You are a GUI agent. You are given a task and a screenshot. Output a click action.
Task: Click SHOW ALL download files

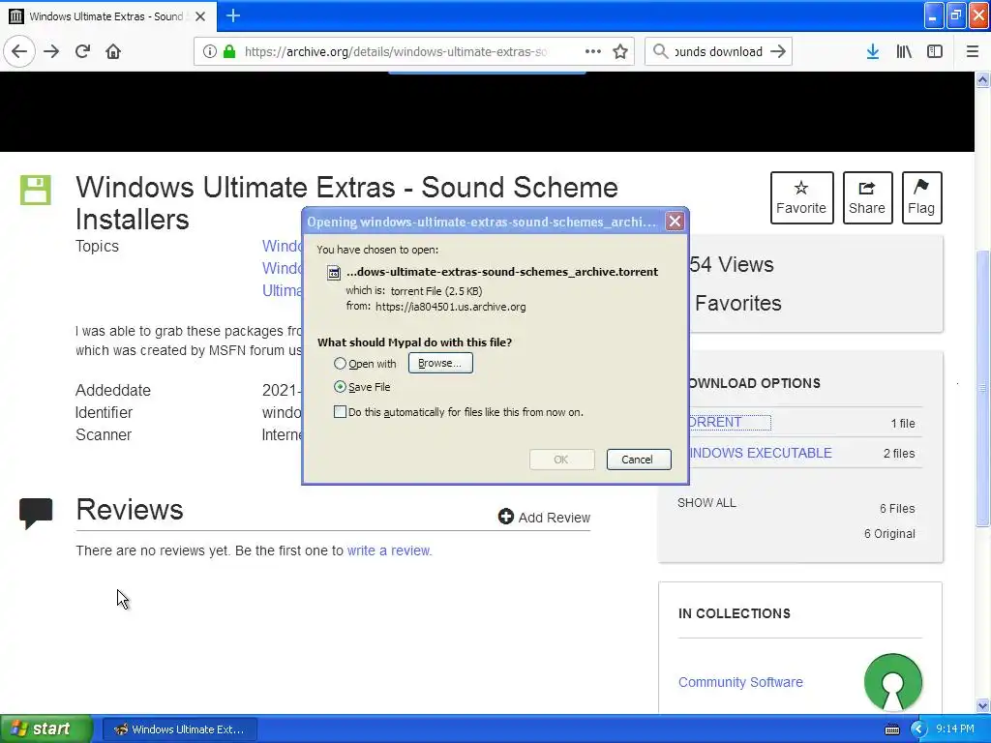tap(706, 503)
